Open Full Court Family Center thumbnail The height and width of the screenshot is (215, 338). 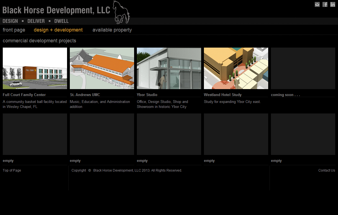tap(35, 68)
